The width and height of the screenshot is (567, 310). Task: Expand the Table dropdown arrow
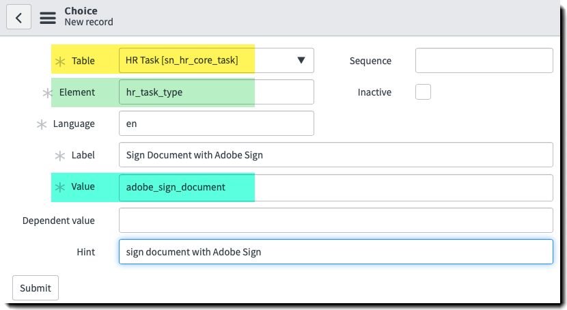(301, 60)
